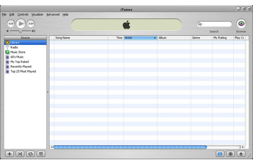253x165 pixels.
Task: Open the 60's Music smart playlist
Action: pyautogui.click(x=25, y=57)
